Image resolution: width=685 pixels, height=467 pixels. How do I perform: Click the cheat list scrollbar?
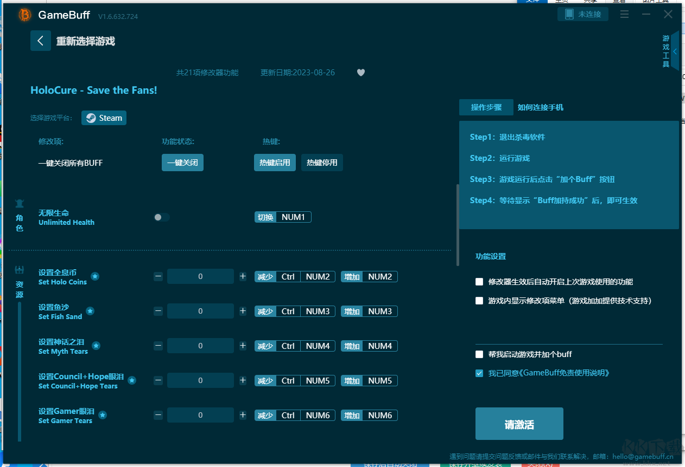tap(458, 225)
